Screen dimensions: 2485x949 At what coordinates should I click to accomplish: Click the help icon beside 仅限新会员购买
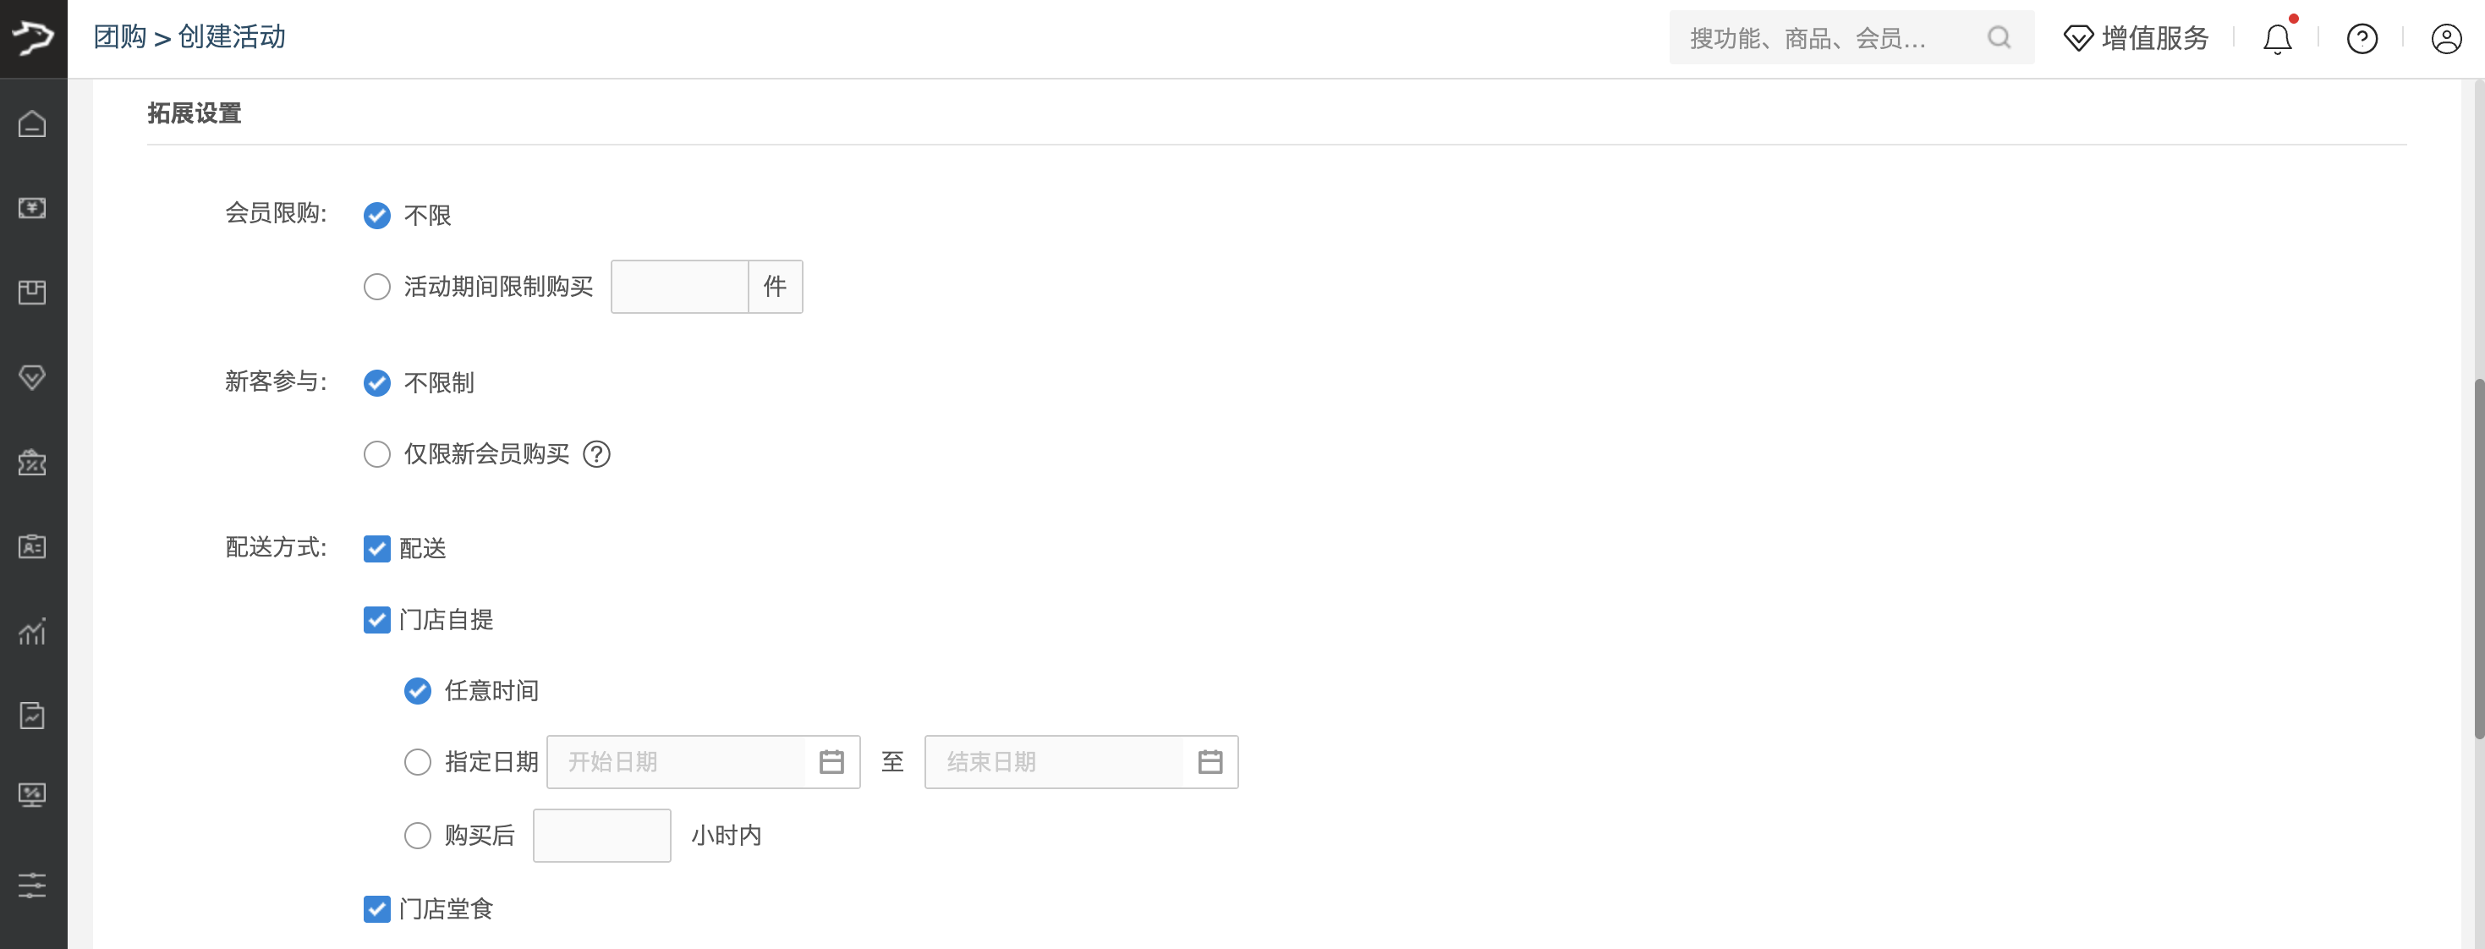(597, 453)
